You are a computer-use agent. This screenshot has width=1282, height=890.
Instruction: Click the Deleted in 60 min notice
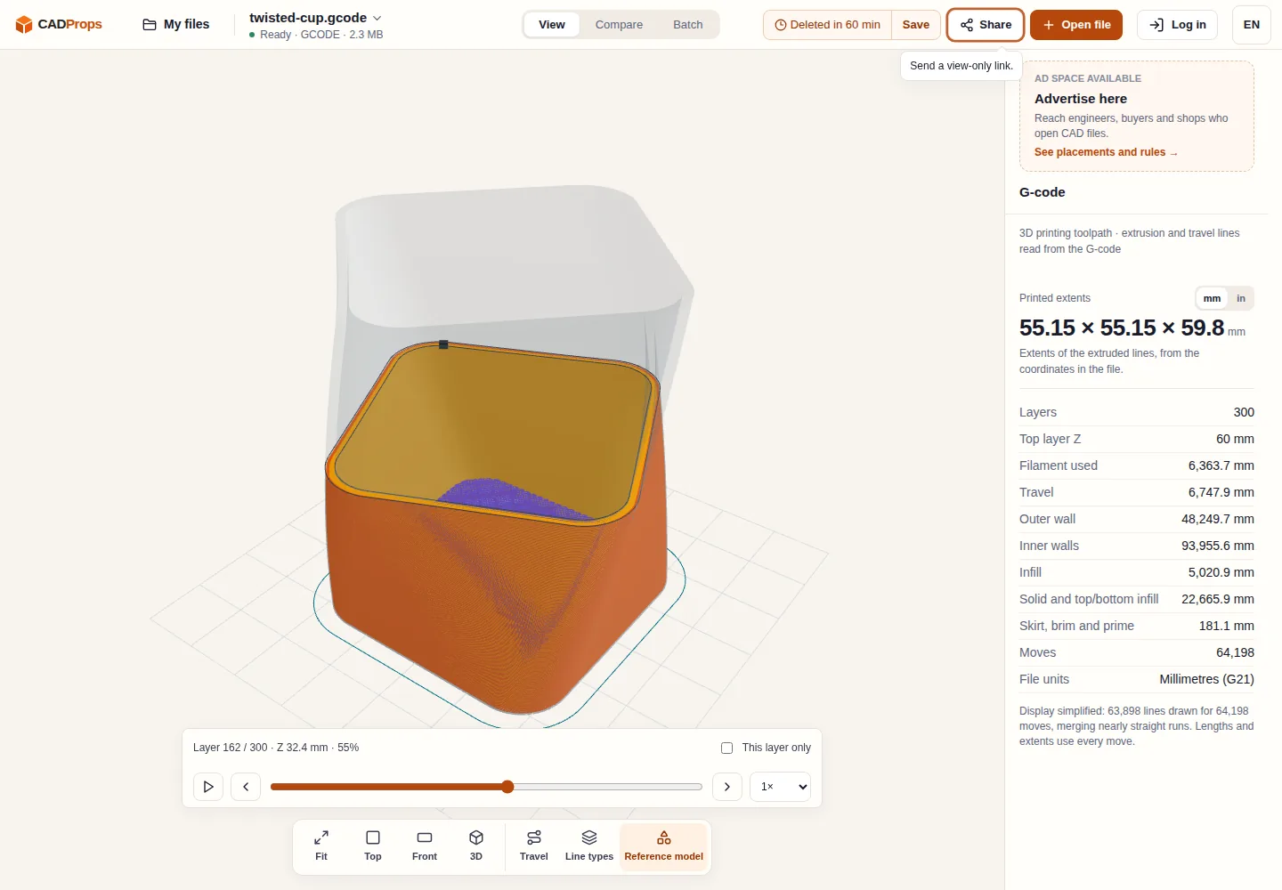point(828,25)
